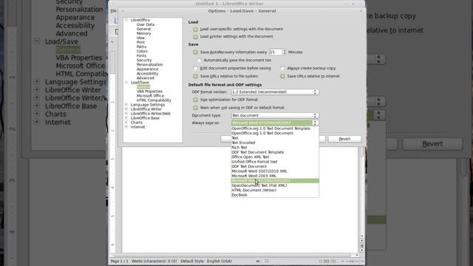The width and height of the screenshot is (473, 266).
Task: Toggle Load printer settings with the document
Action: tap(195, 37)
